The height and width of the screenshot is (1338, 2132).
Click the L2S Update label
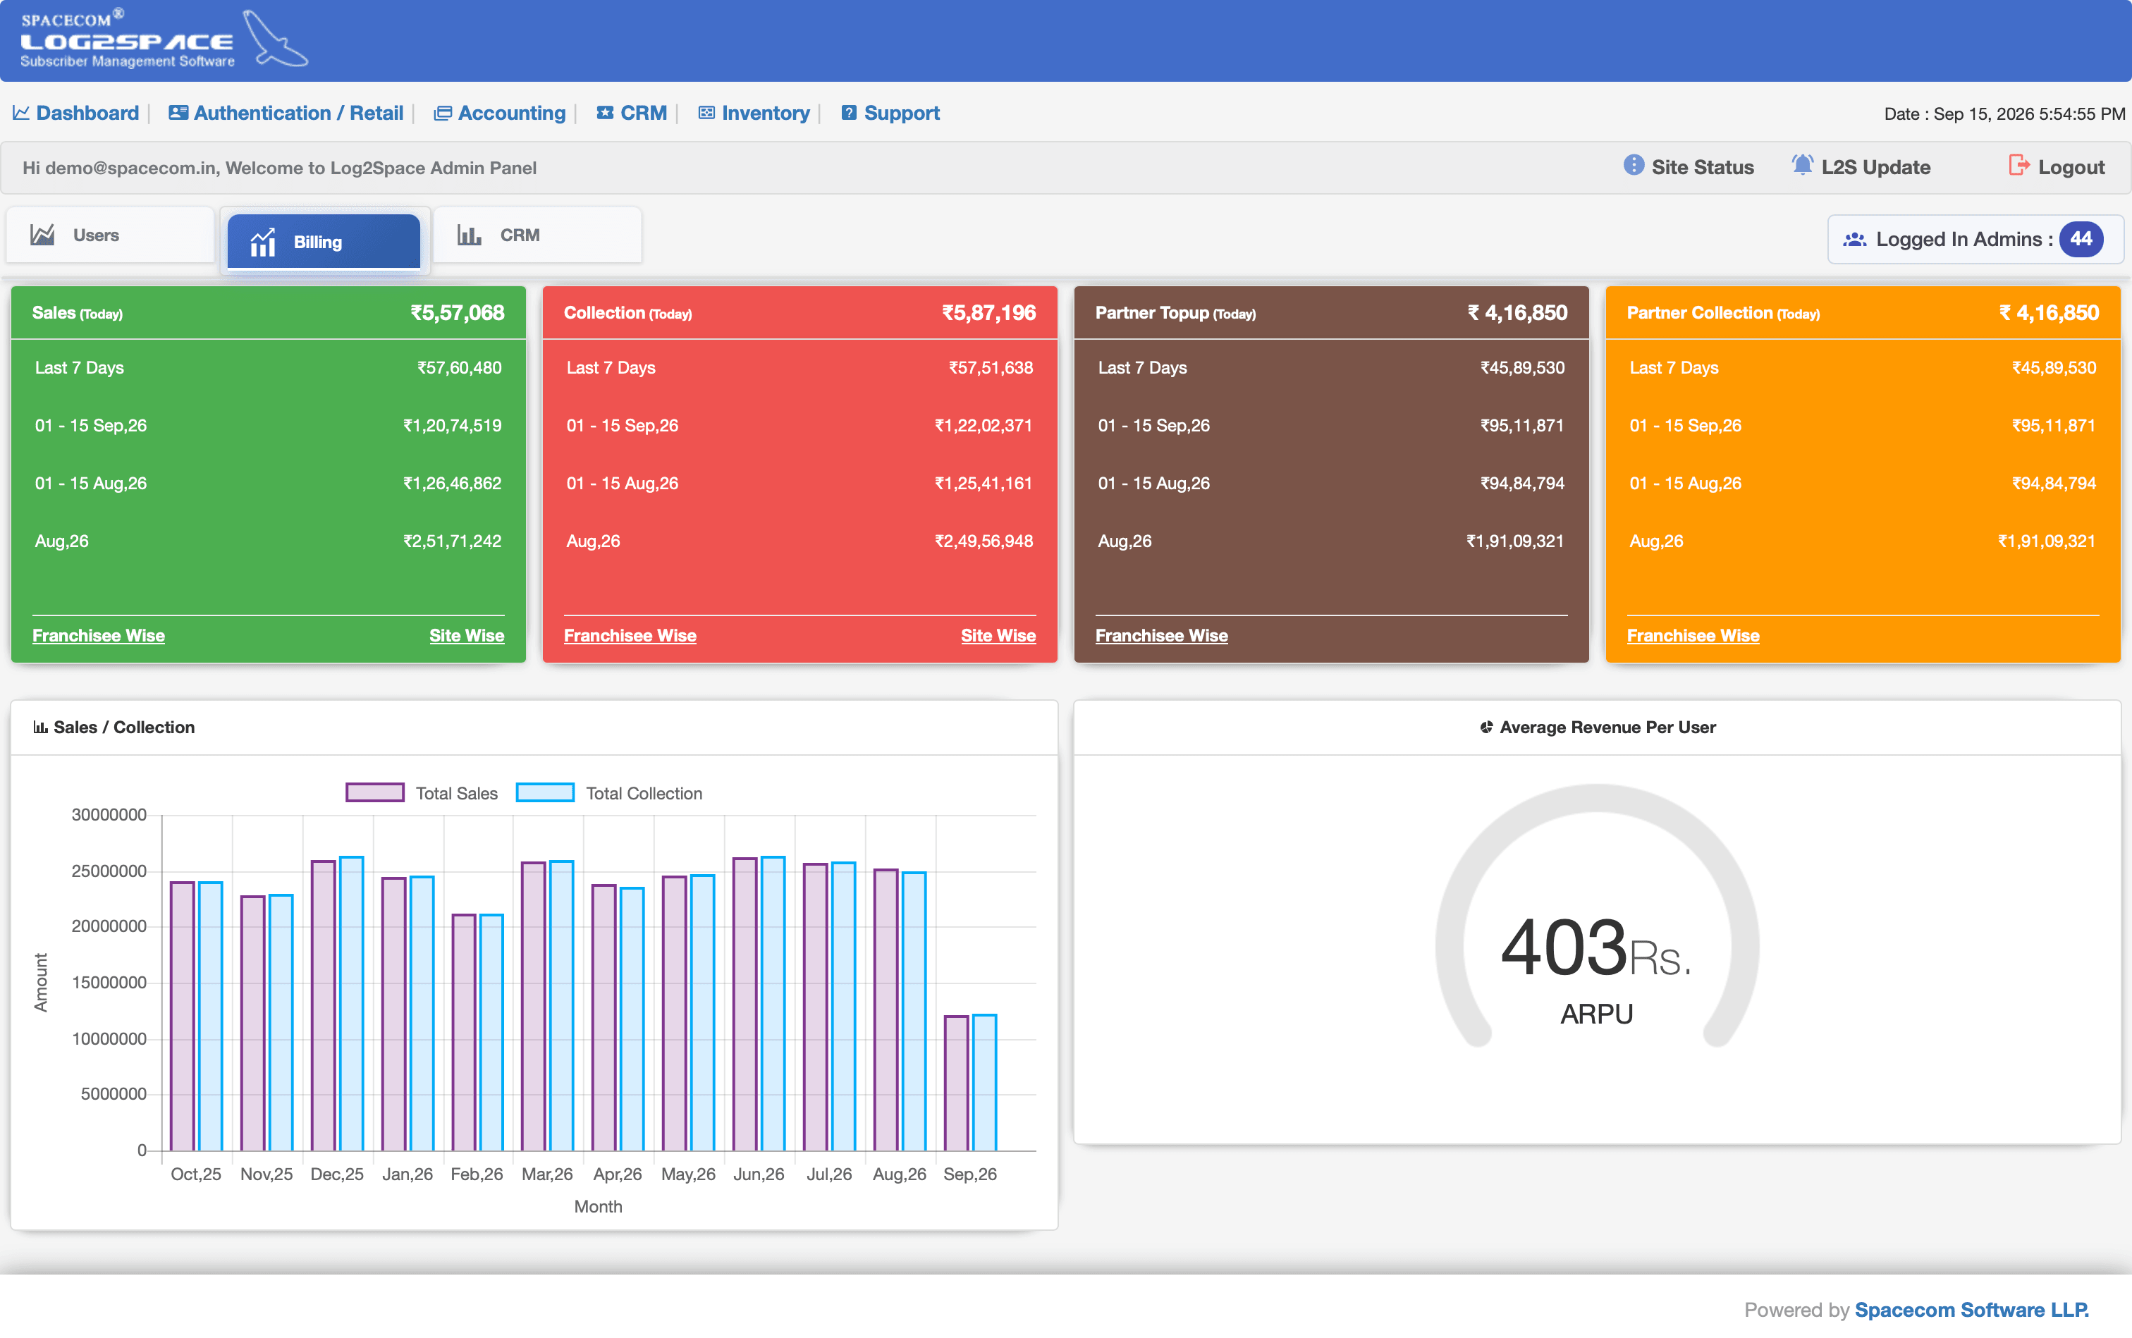click(1875, 167)
